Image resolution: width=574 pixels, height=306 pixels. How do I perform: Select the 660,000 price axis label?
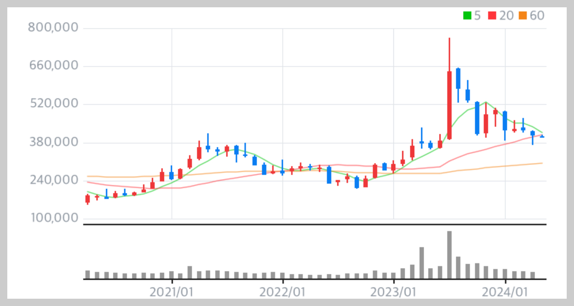(x=54, y=66)
